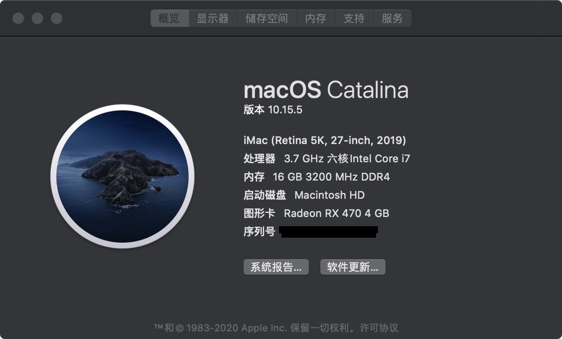This screenshot has width=562, height=339.
Task: Switch to the 内存 tab
Action: click(316, 18)
